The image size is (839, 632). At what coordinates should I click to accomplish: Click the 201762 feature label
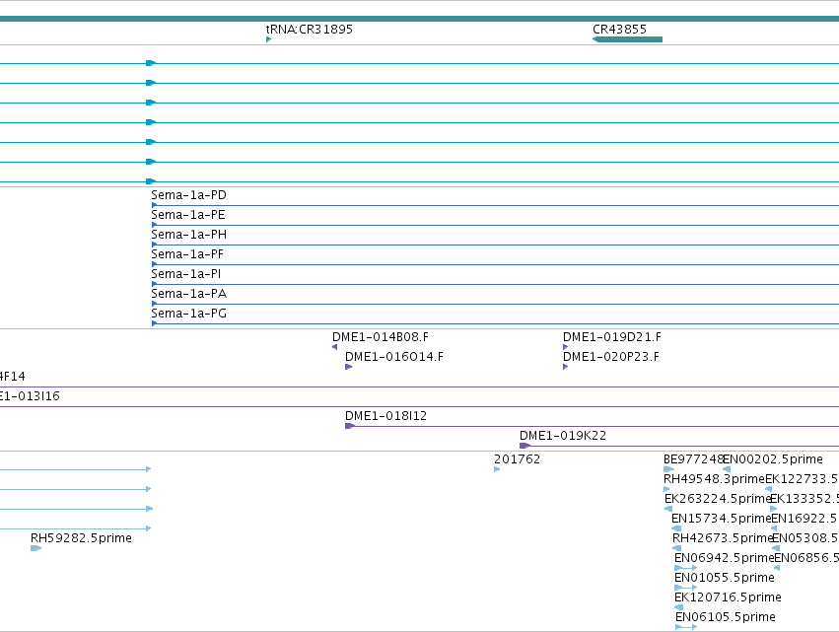click(517, 459)
